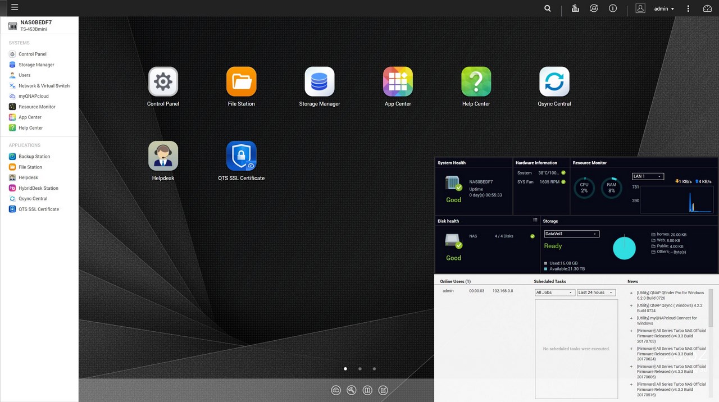This screenshot has height=402, width=719.
Task: Open the admin user dropdown
Action: tap(664, 8)
